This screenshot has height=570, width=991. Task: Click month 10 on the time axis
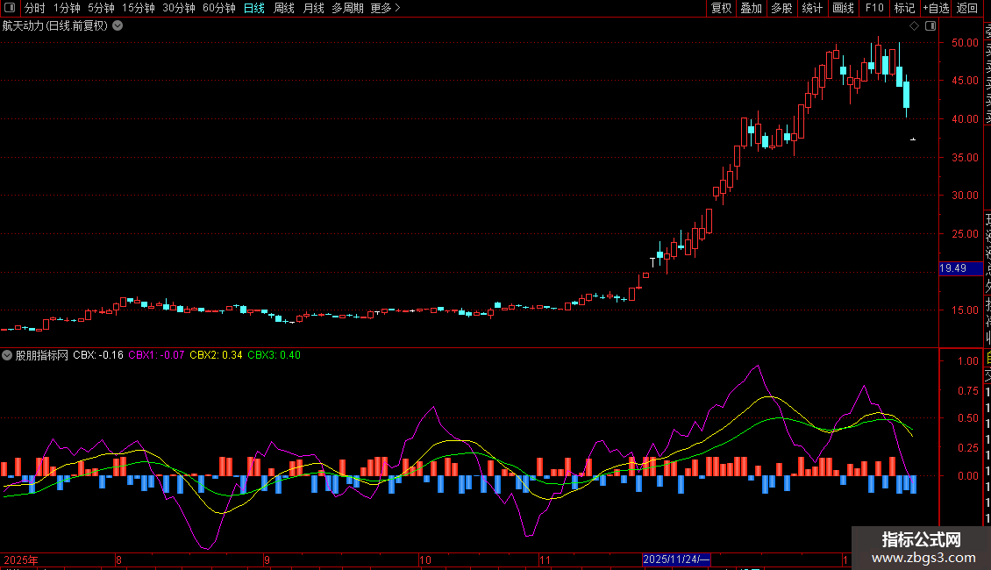[x=424, y=559]
